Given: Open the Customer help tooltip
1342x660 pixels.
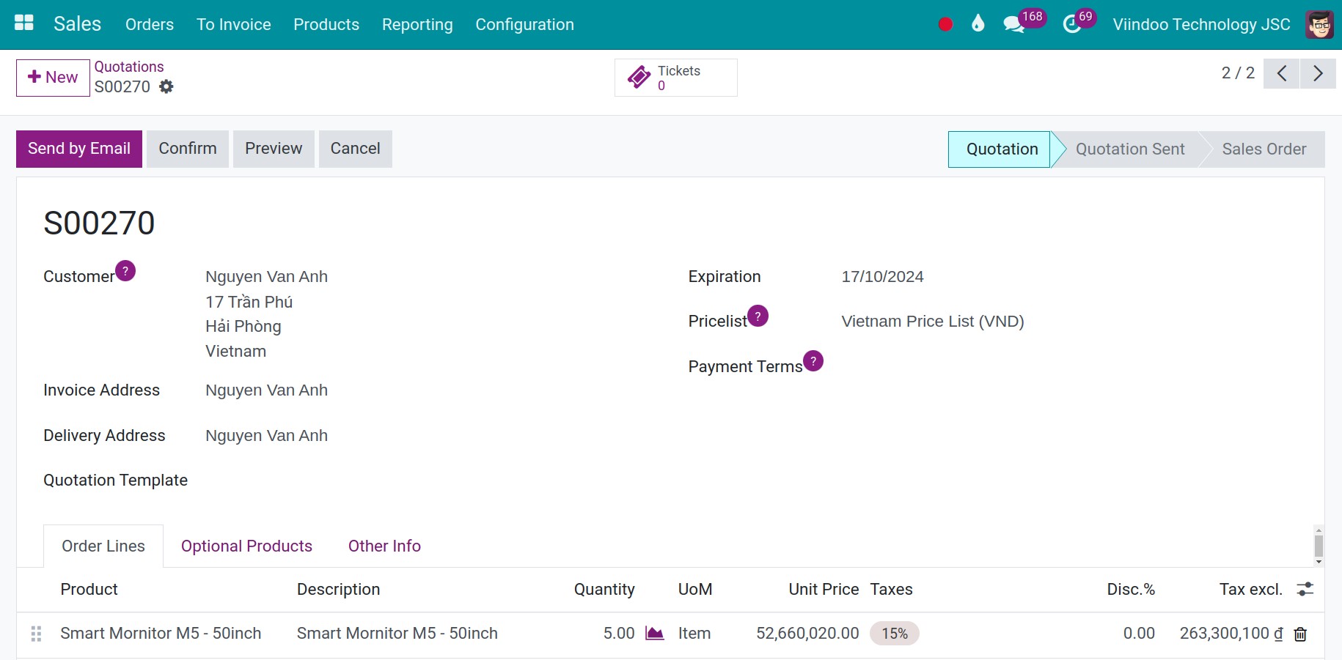Looking at the screenshot, I should 125,270.
